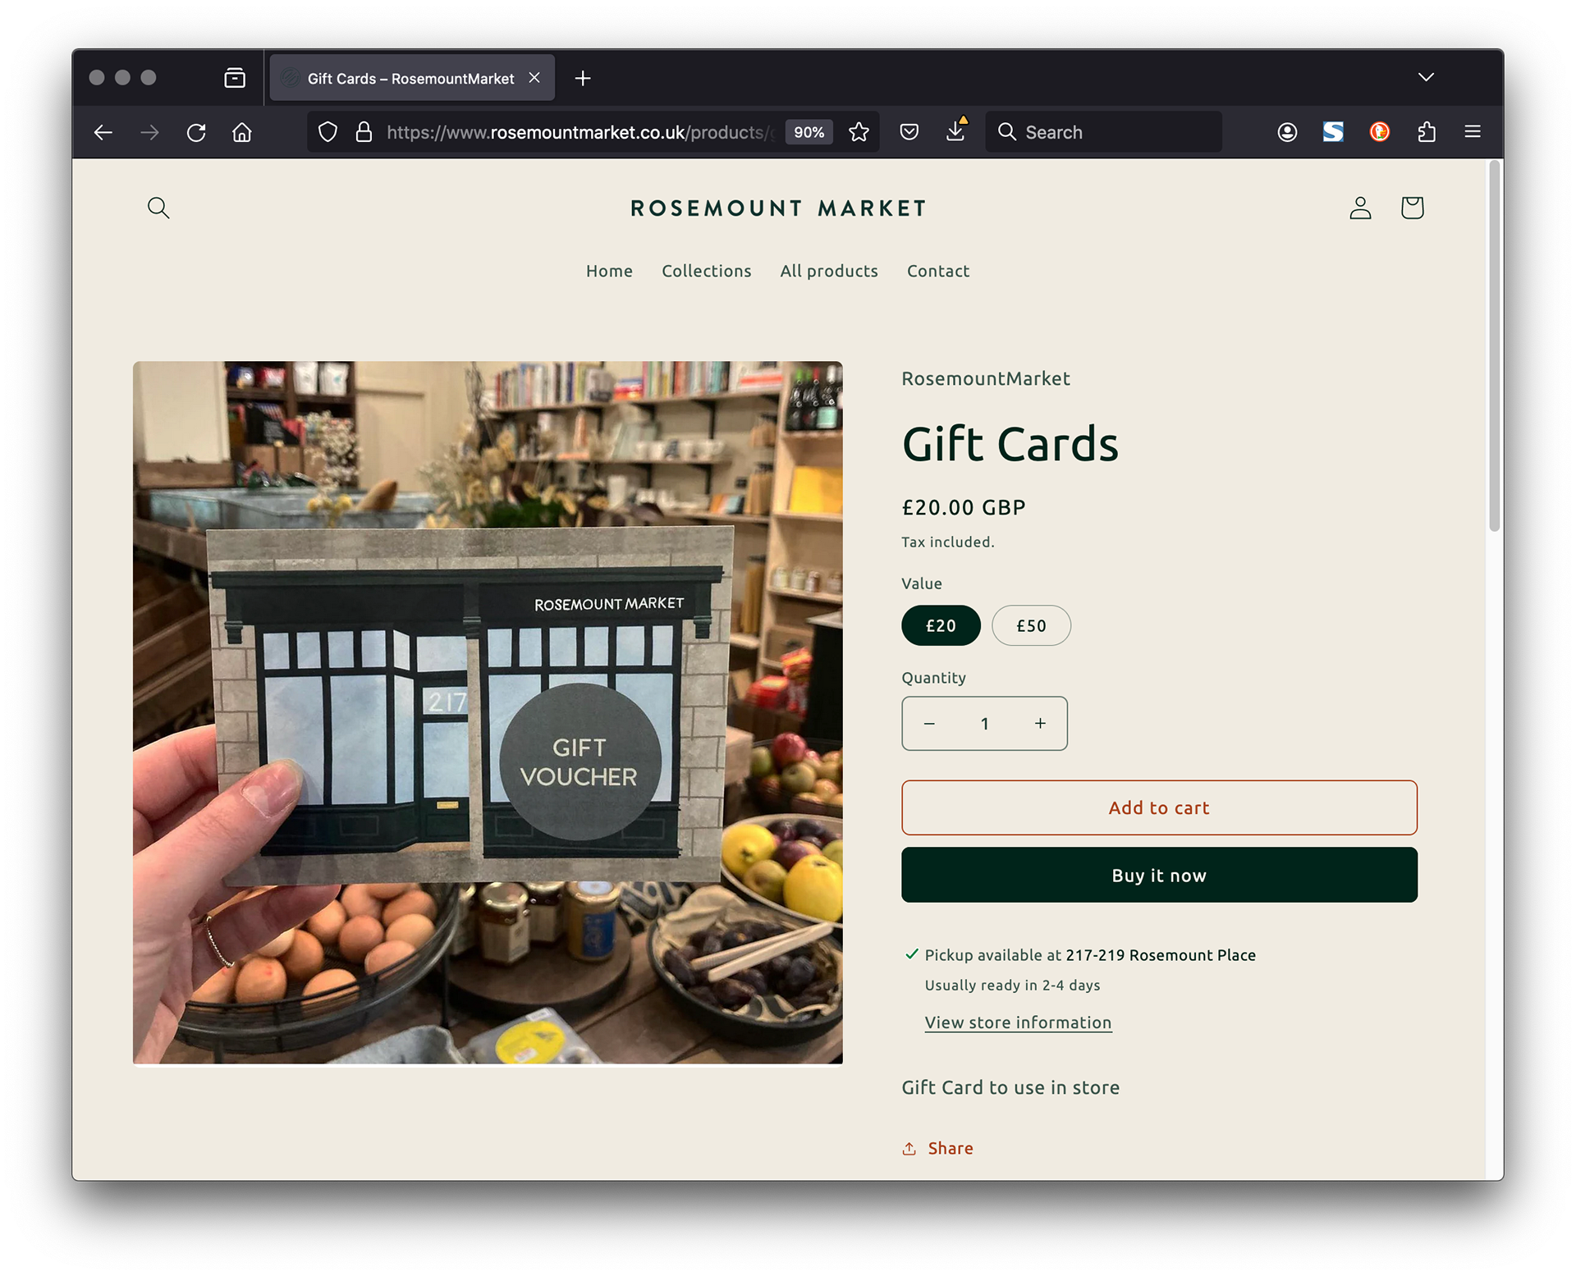Open the shopping cart icon

[x=1412, y=208]
